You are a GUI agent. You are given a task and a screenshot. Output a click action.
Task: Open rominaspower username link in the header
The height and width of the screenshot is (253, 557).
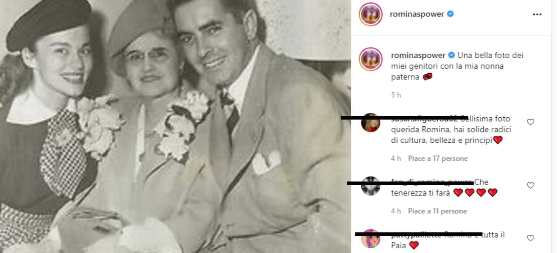click(417, 14)
